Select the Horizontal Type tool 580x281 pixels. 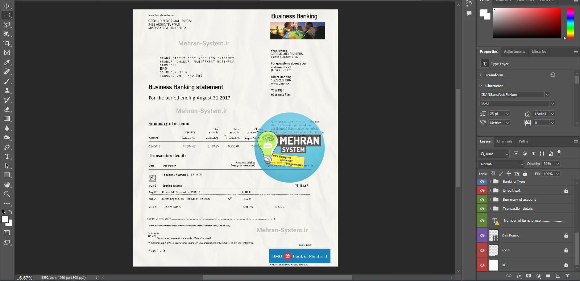[7, 157]
